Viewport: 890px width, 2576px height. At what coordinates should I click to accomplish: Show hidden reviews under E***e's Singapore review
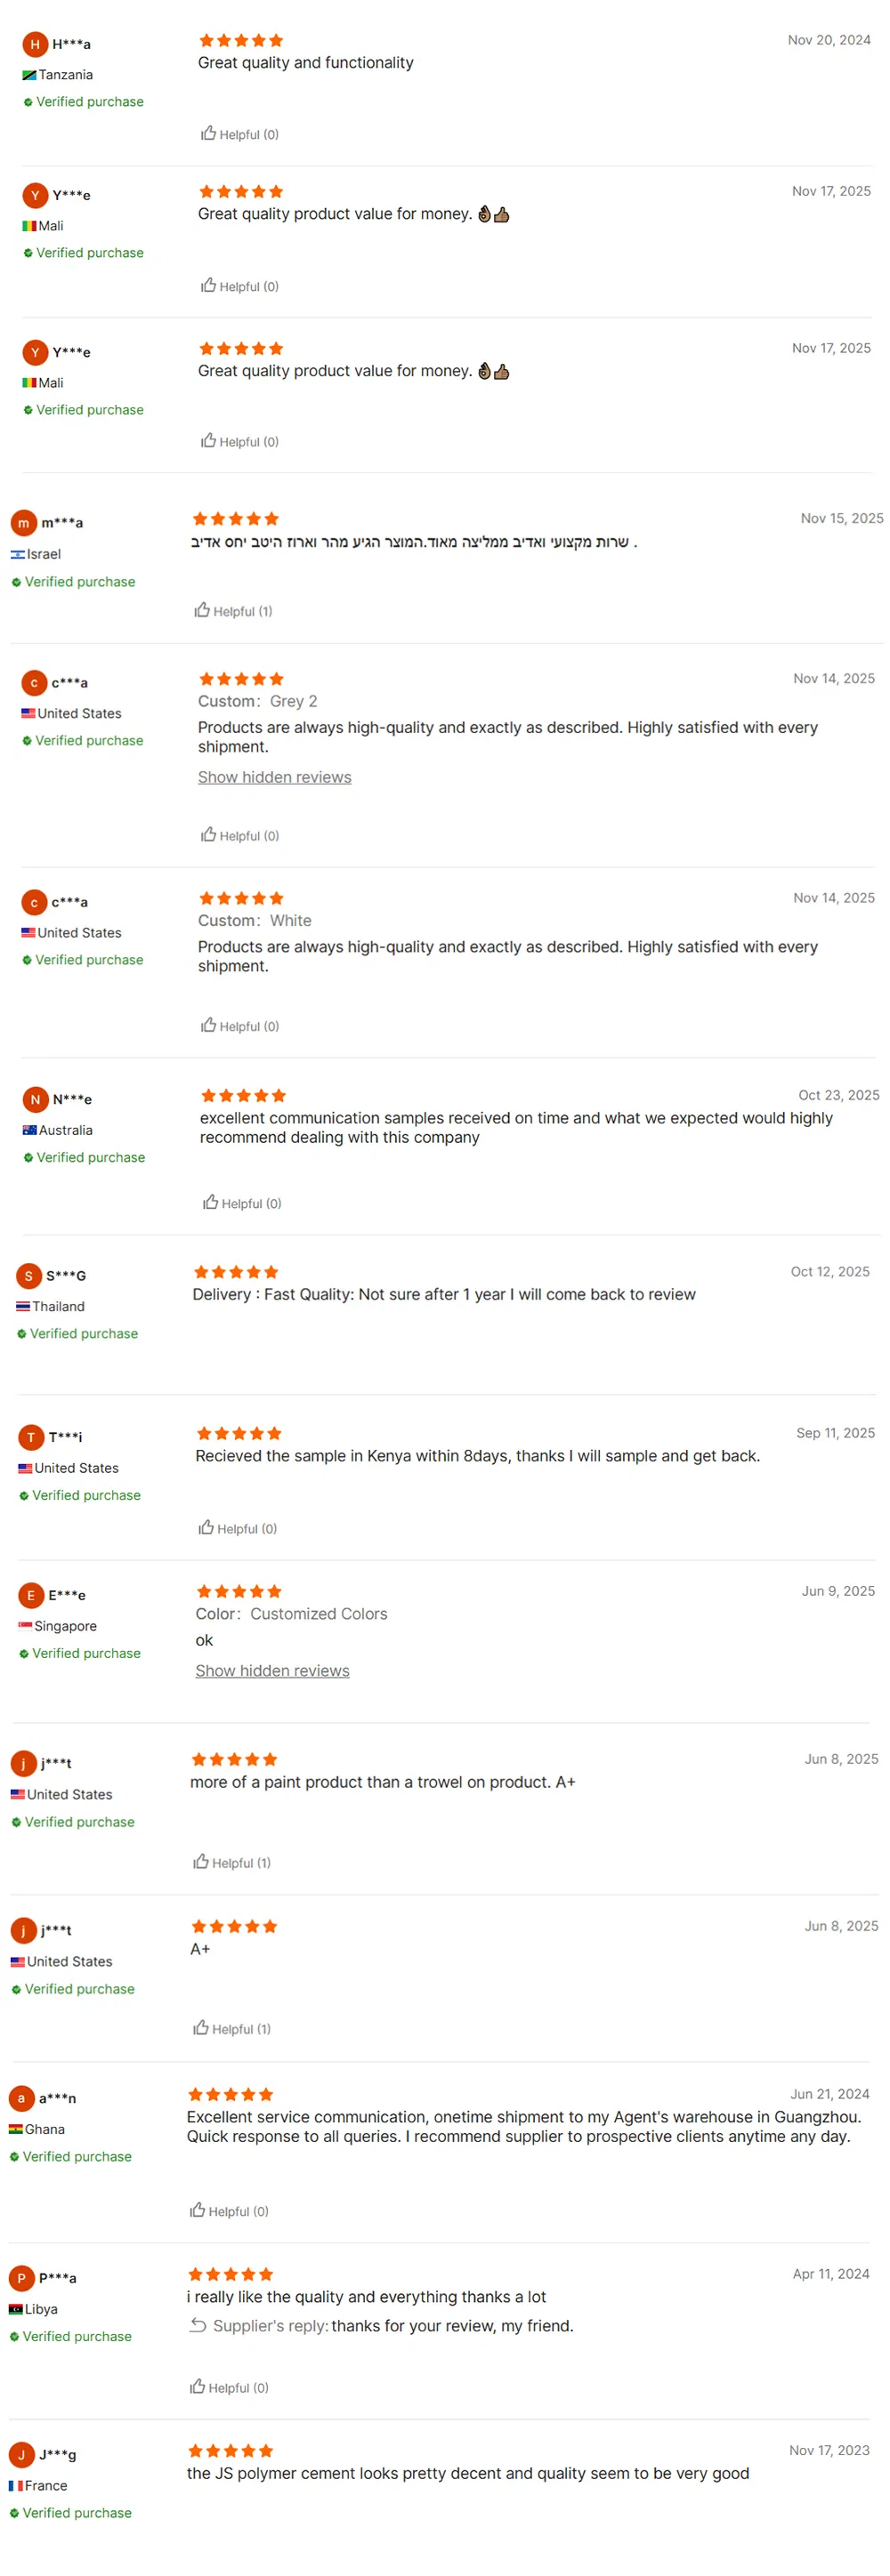coord(272,1670)
